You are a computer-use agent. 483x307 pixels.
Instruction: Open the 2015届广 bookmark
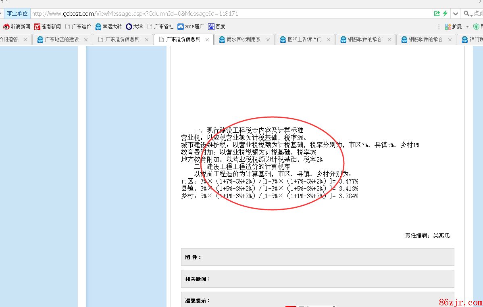(x=191, y=27)
